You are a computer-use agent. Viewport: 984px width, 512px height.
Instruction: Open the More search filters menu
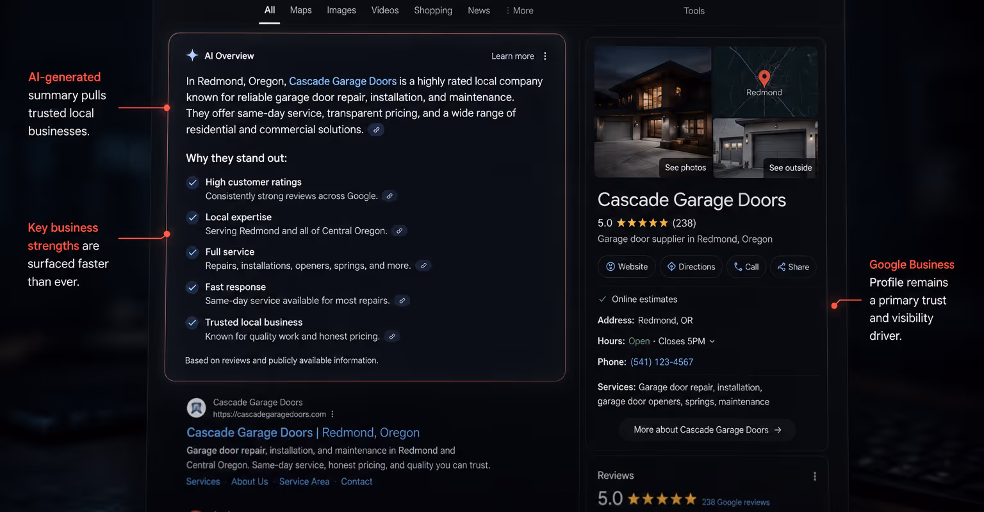click(x=520, y=11)
